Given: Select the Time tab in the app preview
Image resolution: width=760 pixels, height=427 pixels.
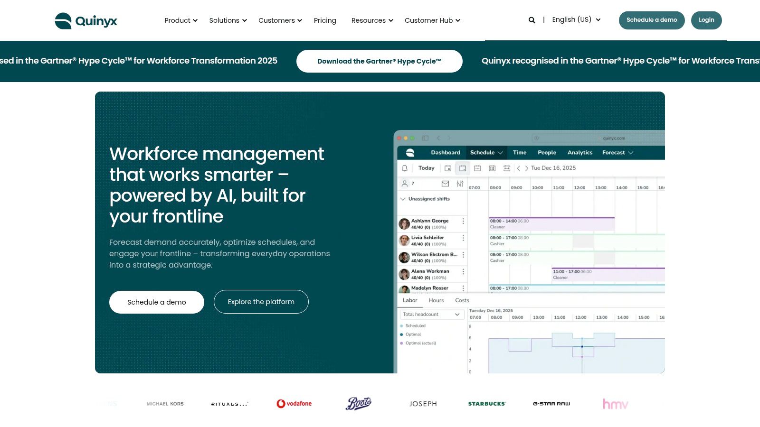Looking at the screenshot, I should click(520, 153).
